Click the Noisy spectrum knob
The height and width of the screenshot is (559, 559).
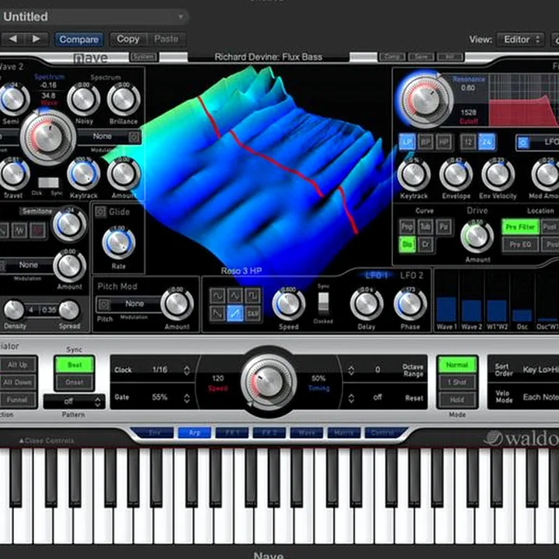pyautogui.click(x=83, y=99)
